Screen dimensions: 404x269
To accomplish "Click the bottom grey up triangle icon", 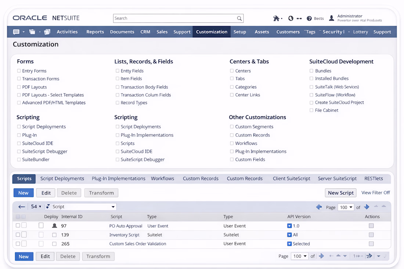I will 339,256.
